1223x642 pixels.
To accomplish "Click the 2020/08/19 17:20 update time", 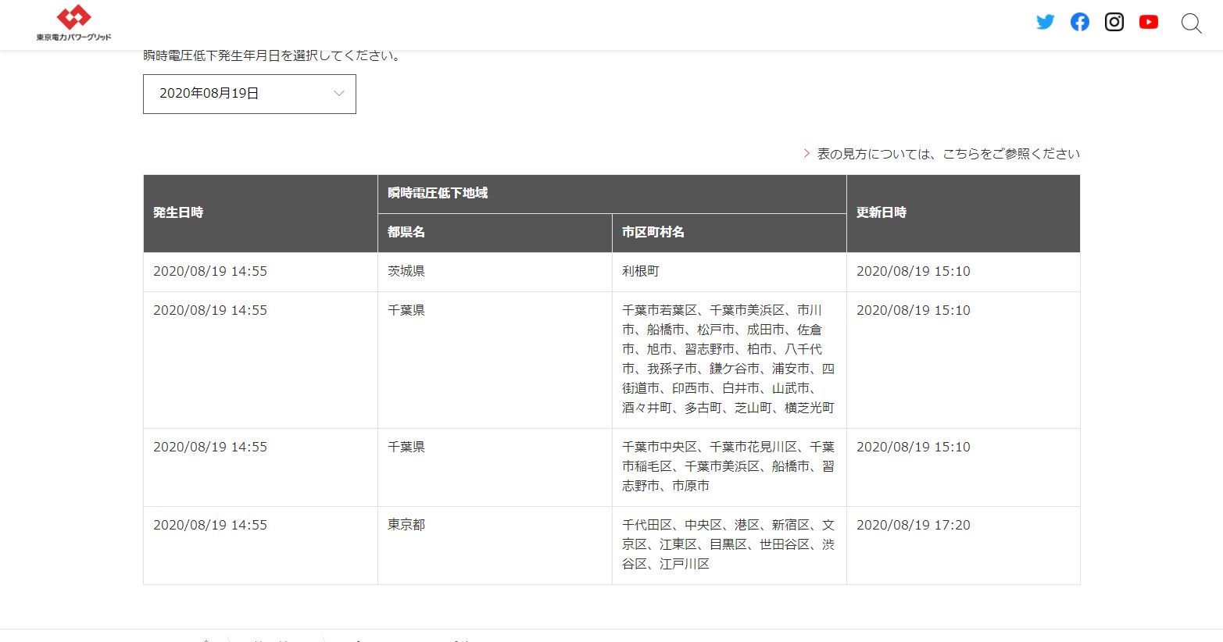I will click(913, 525).
